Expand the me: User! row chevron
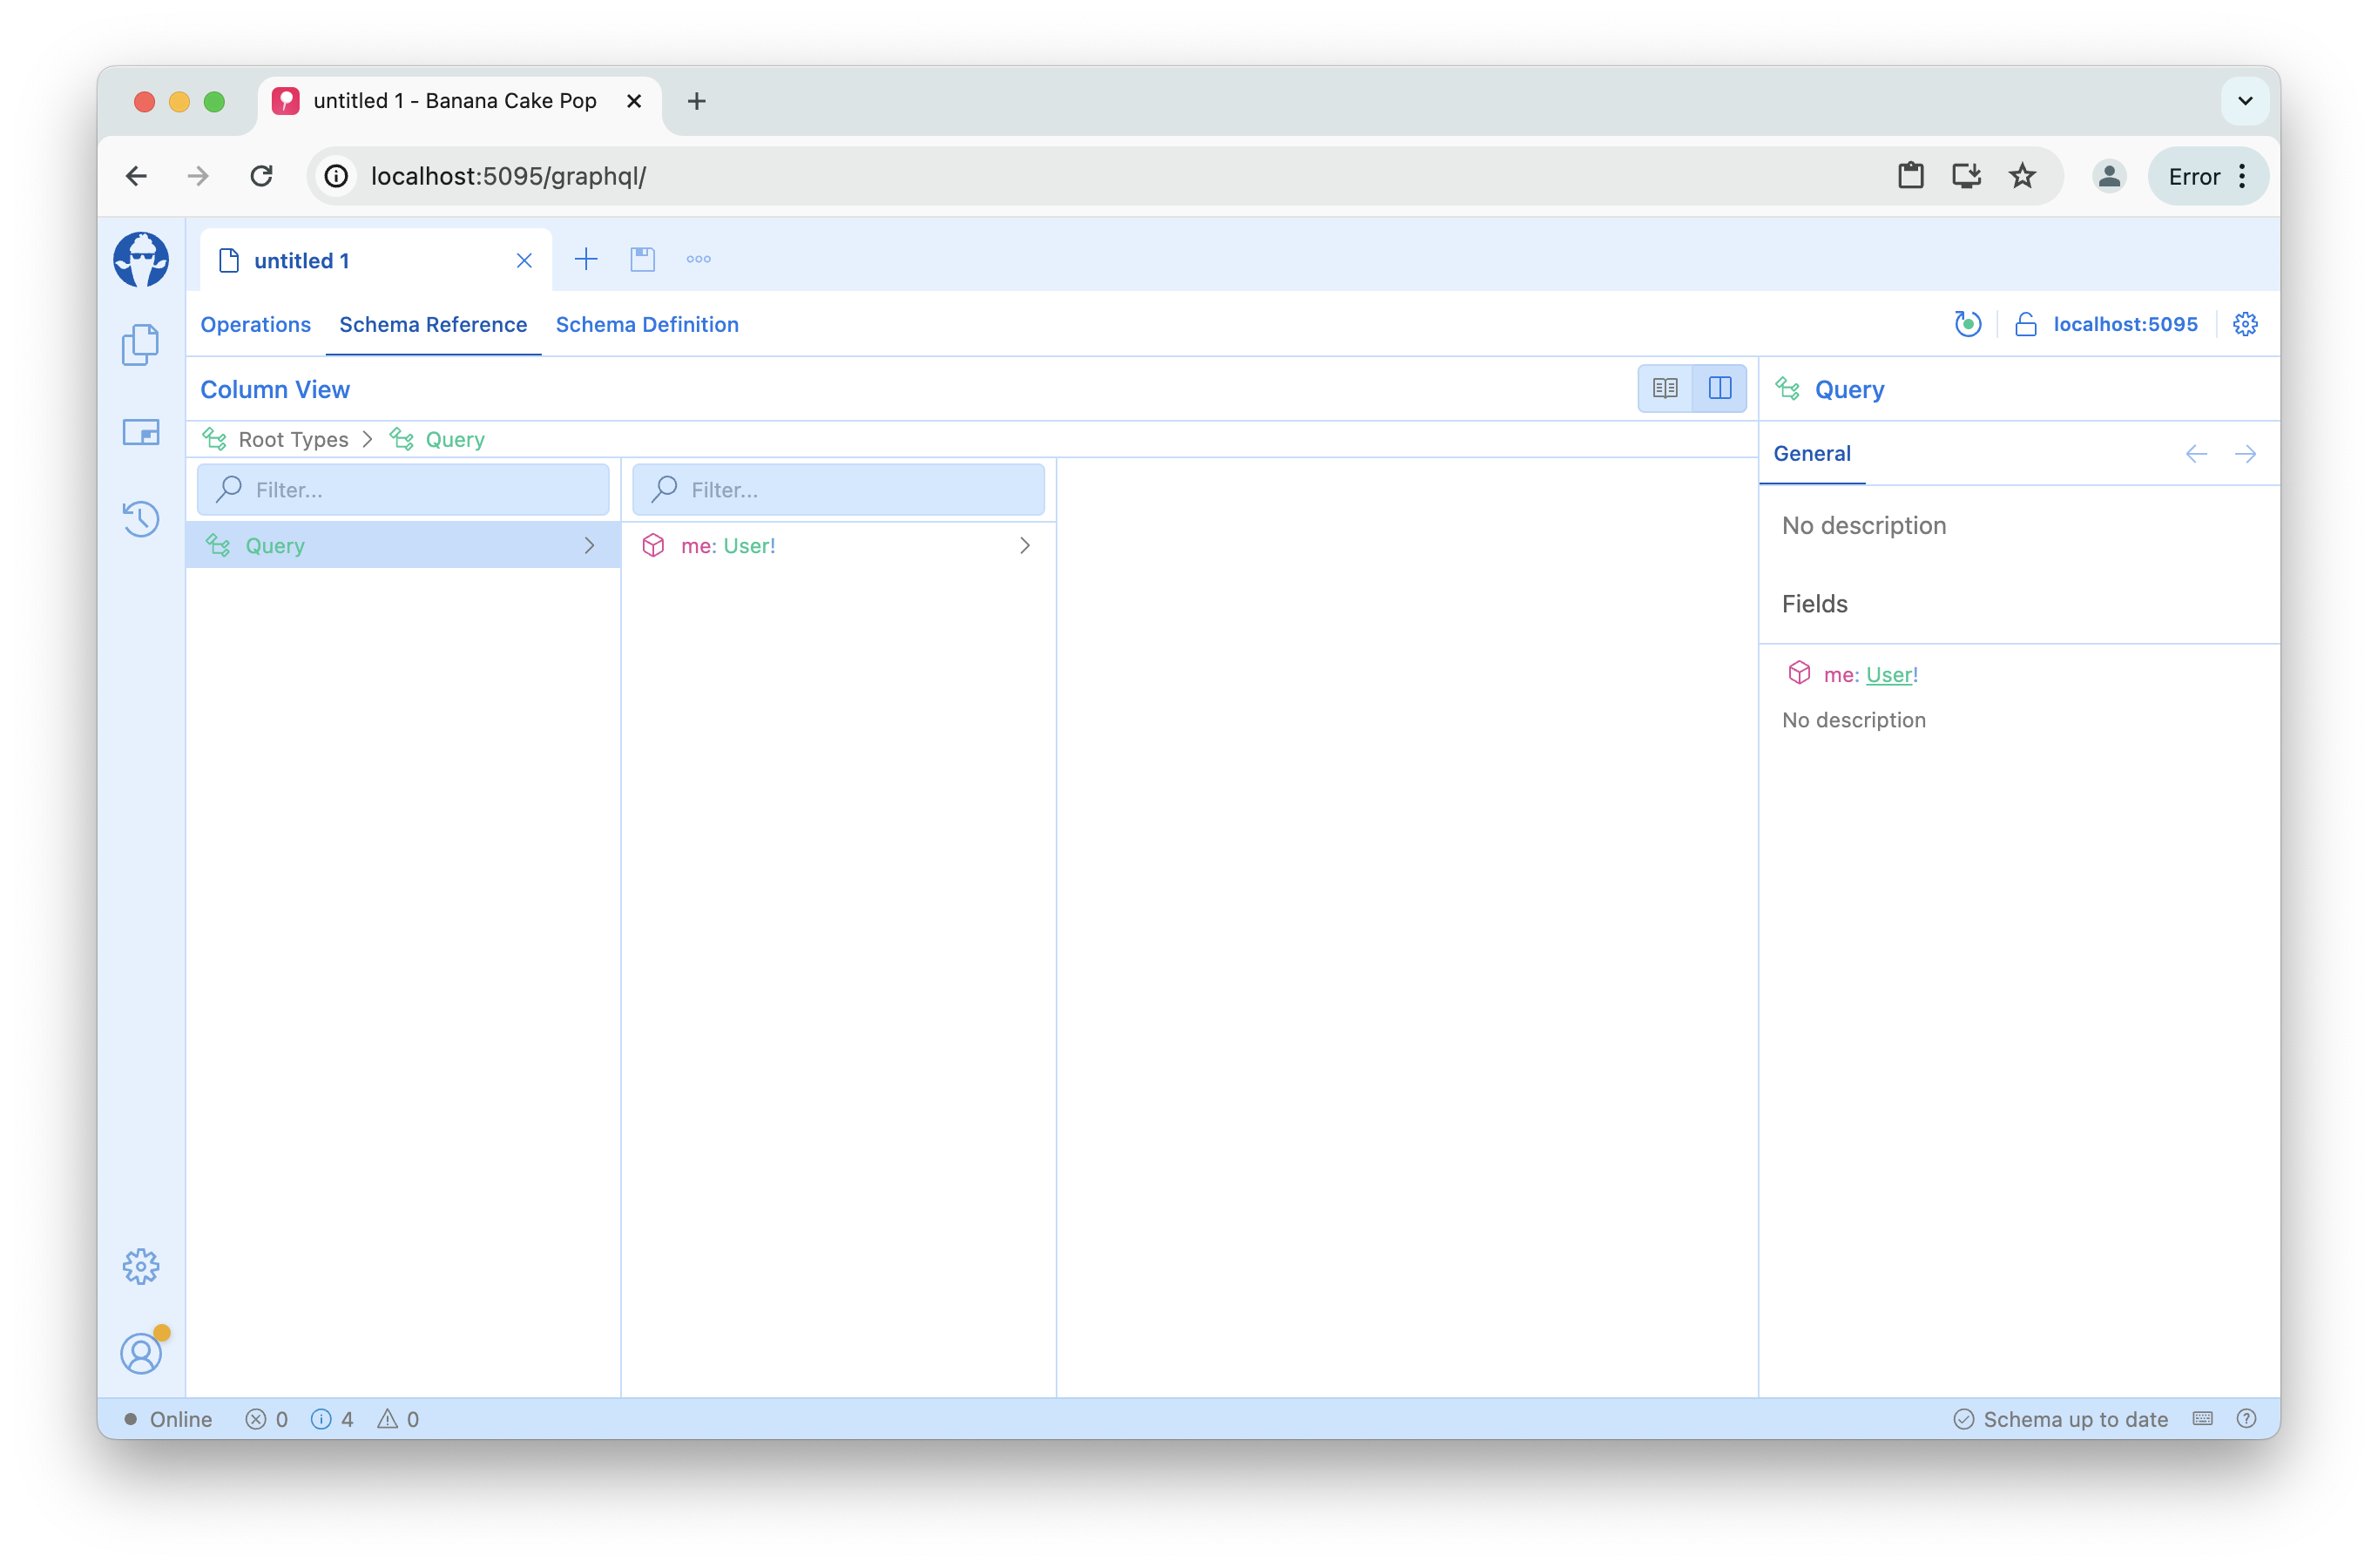This screenshot has height=1568, width=2378. pos(1024,546)
